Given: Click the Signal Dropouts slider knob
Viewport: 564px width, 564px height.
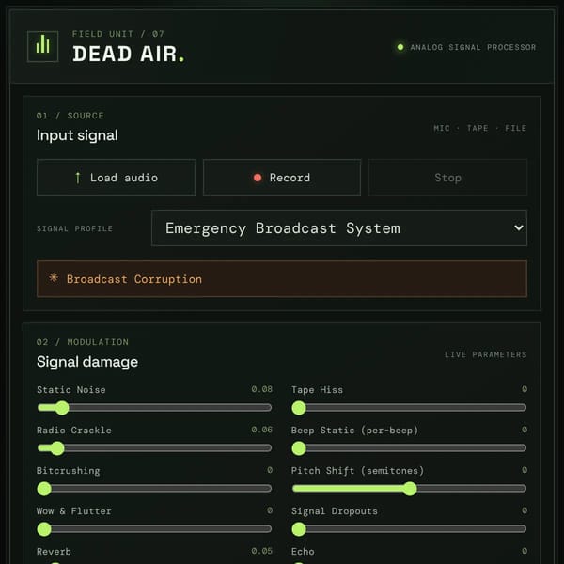Looking at the screenshot, I should click(299, 529).
